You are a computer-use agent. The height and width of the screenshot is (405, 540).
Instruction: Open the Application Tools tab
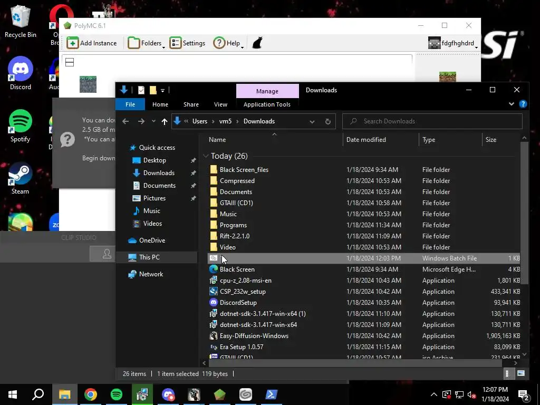click(x=267, y=104)
